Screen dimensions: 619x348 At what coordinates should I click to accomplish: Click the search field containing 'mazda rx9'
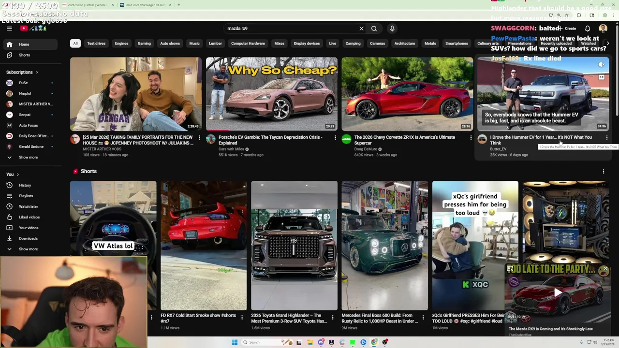[292, 29]
